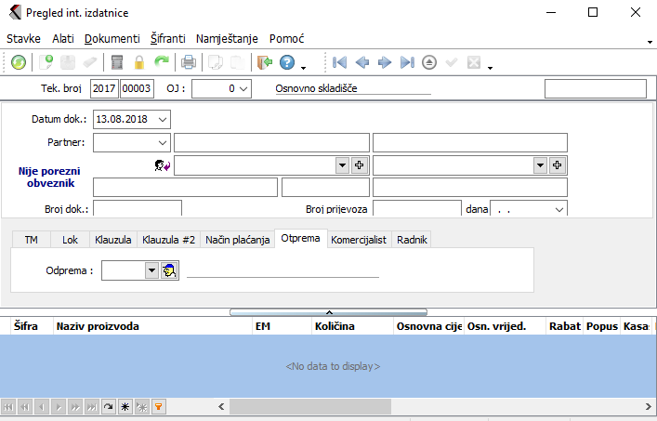Image resolution: width=657 pixels, height=421 pixels.
Task: Click the exit door icon in the toolbar
Action: 265,63
